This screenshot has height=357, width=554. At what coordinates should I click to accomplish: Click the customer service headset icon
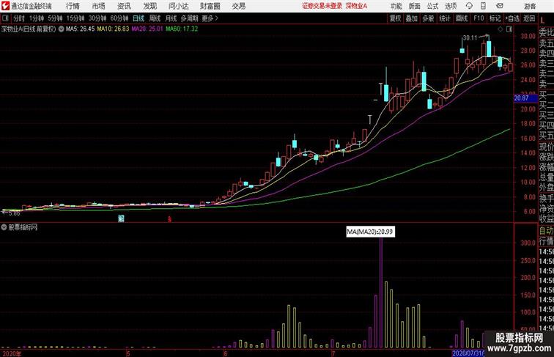coord(469,6)
